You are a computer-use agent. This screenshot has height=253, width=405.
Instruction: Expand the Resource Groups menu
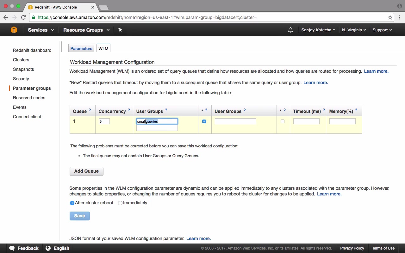point(86,30)
